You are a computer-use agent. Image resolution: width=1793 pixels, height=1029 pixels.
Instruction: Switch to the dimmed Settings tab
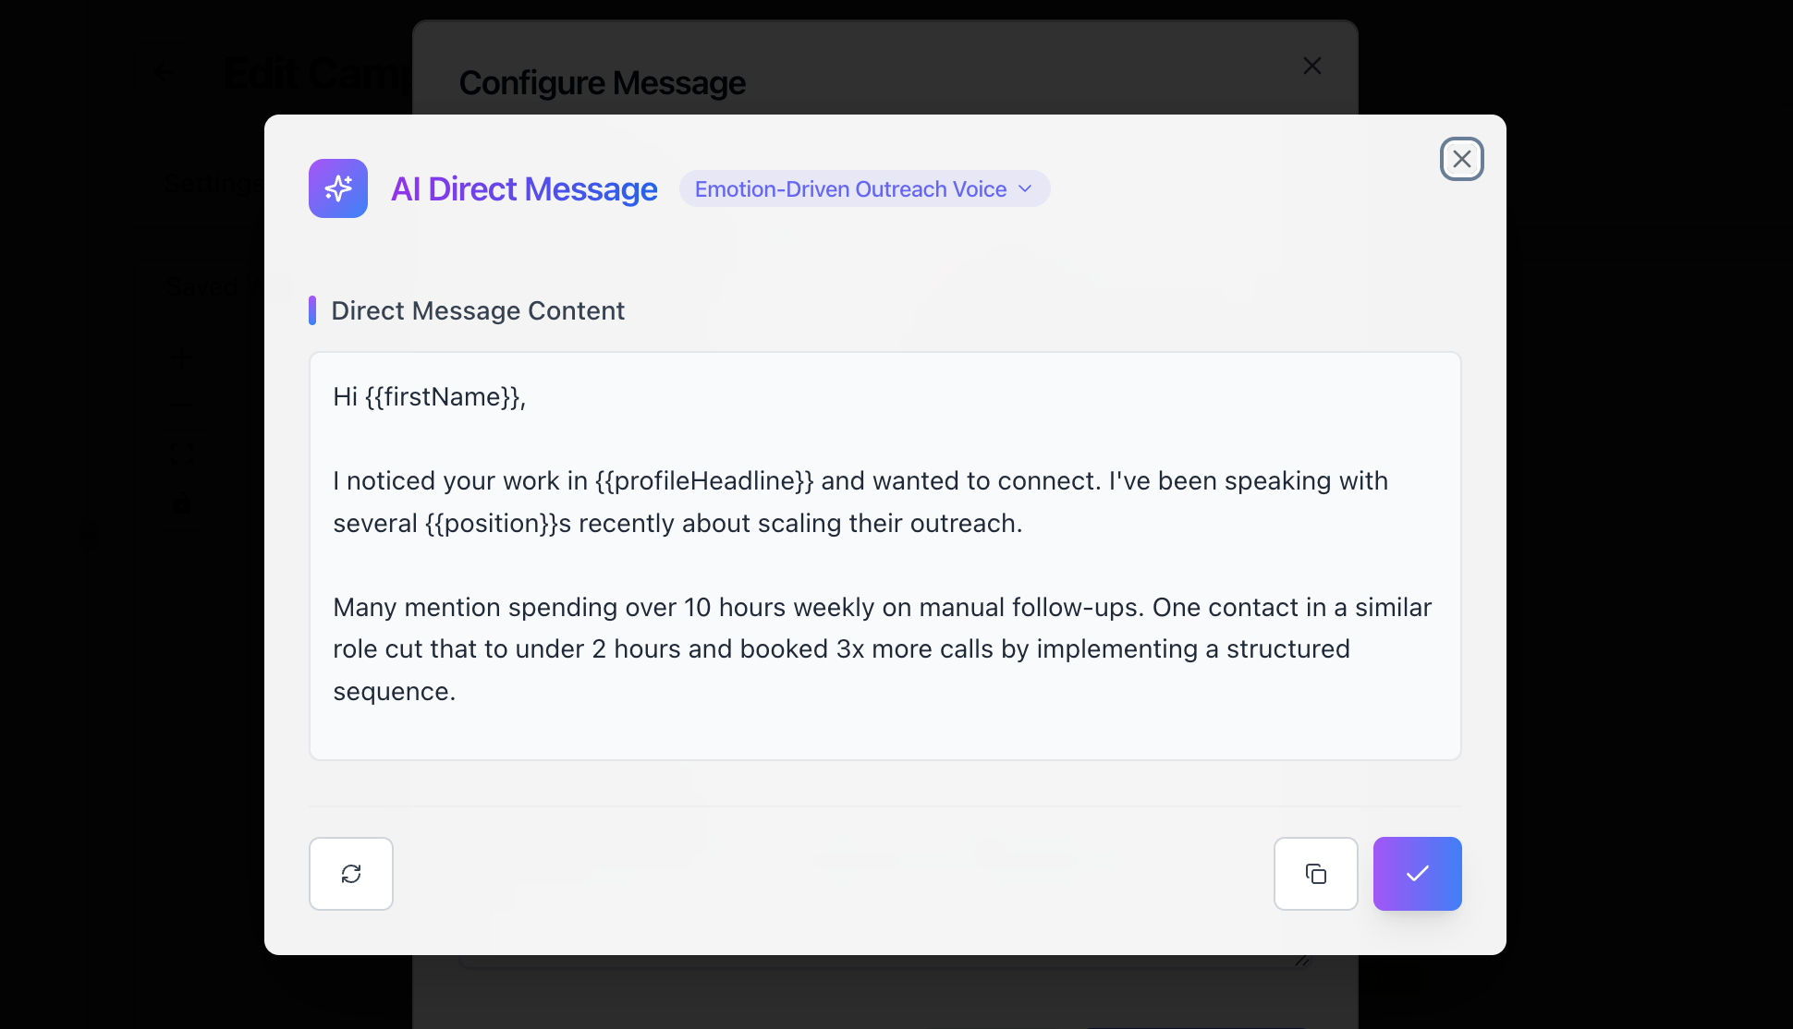[x=213, y=183]
